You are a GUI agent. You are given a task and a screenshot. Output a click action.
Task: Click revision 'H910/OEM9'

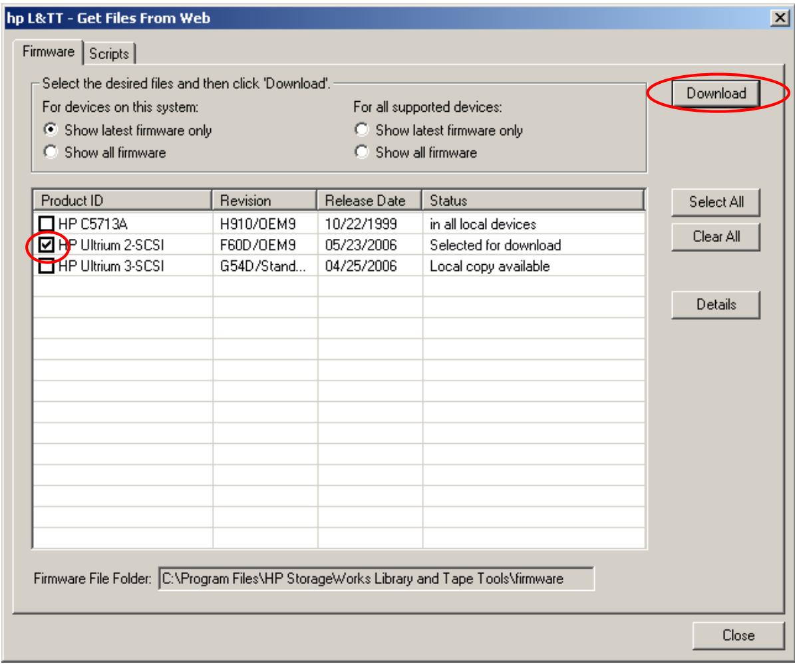click(257, 224)
